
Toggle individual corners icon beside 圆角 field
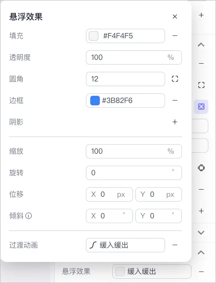pyautogui.click(x=175, y=79)
